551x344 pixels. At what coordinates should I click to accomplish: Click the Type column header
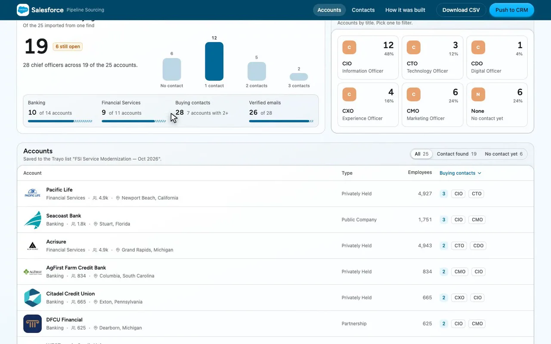pos(347,173)
